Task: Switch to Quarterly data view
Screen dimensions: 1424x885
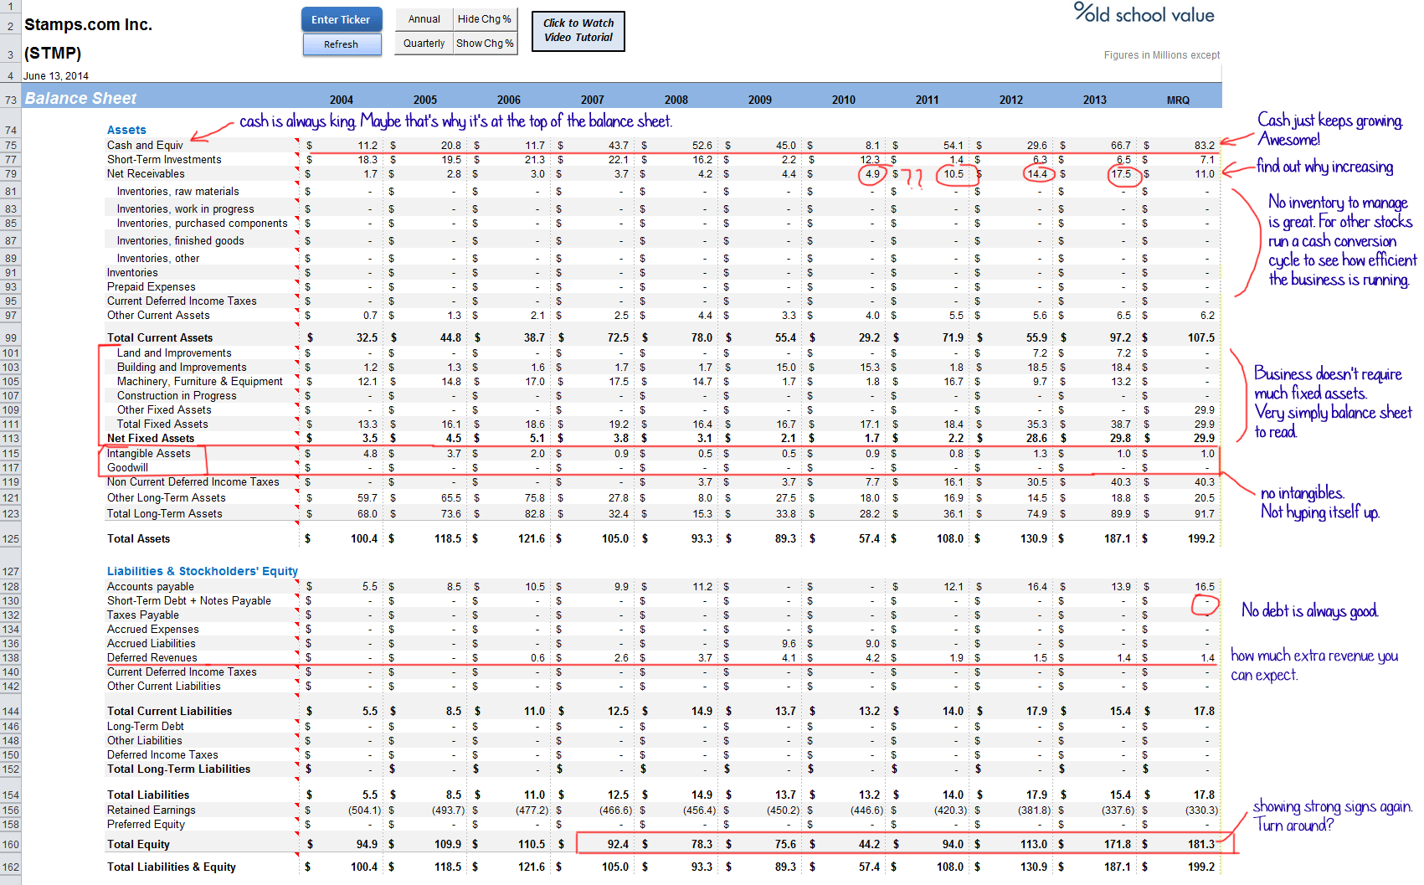Action: pos(424,44)
